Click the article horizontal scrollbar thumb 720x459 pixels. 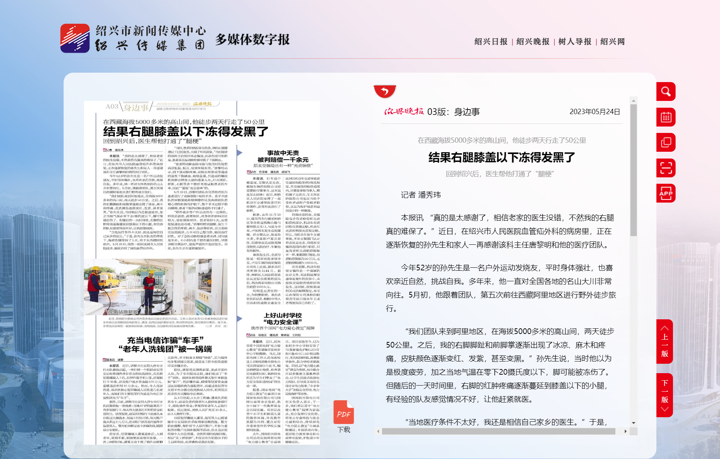tap(498, 431)
